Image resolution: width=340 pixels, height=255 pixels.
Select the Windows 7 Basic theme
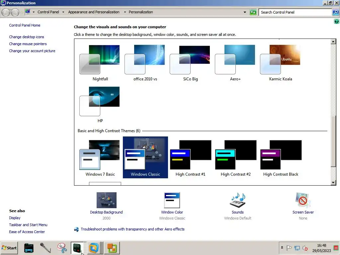pyautogui.click(x=100, y=158)
